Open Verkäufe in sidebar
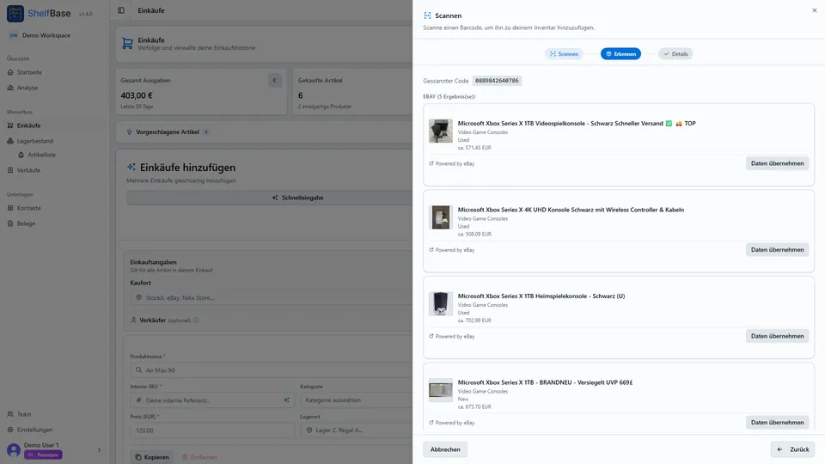The height and width of the screenshot is (464, 825). (x=28, y=170)
